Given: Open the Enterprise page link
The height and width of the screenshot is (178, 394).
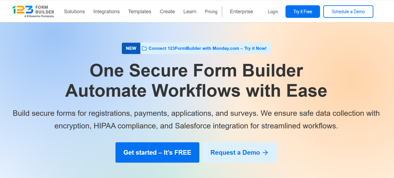Looking at the screenshot, I should pyautogui.click(x=241, y=12).
